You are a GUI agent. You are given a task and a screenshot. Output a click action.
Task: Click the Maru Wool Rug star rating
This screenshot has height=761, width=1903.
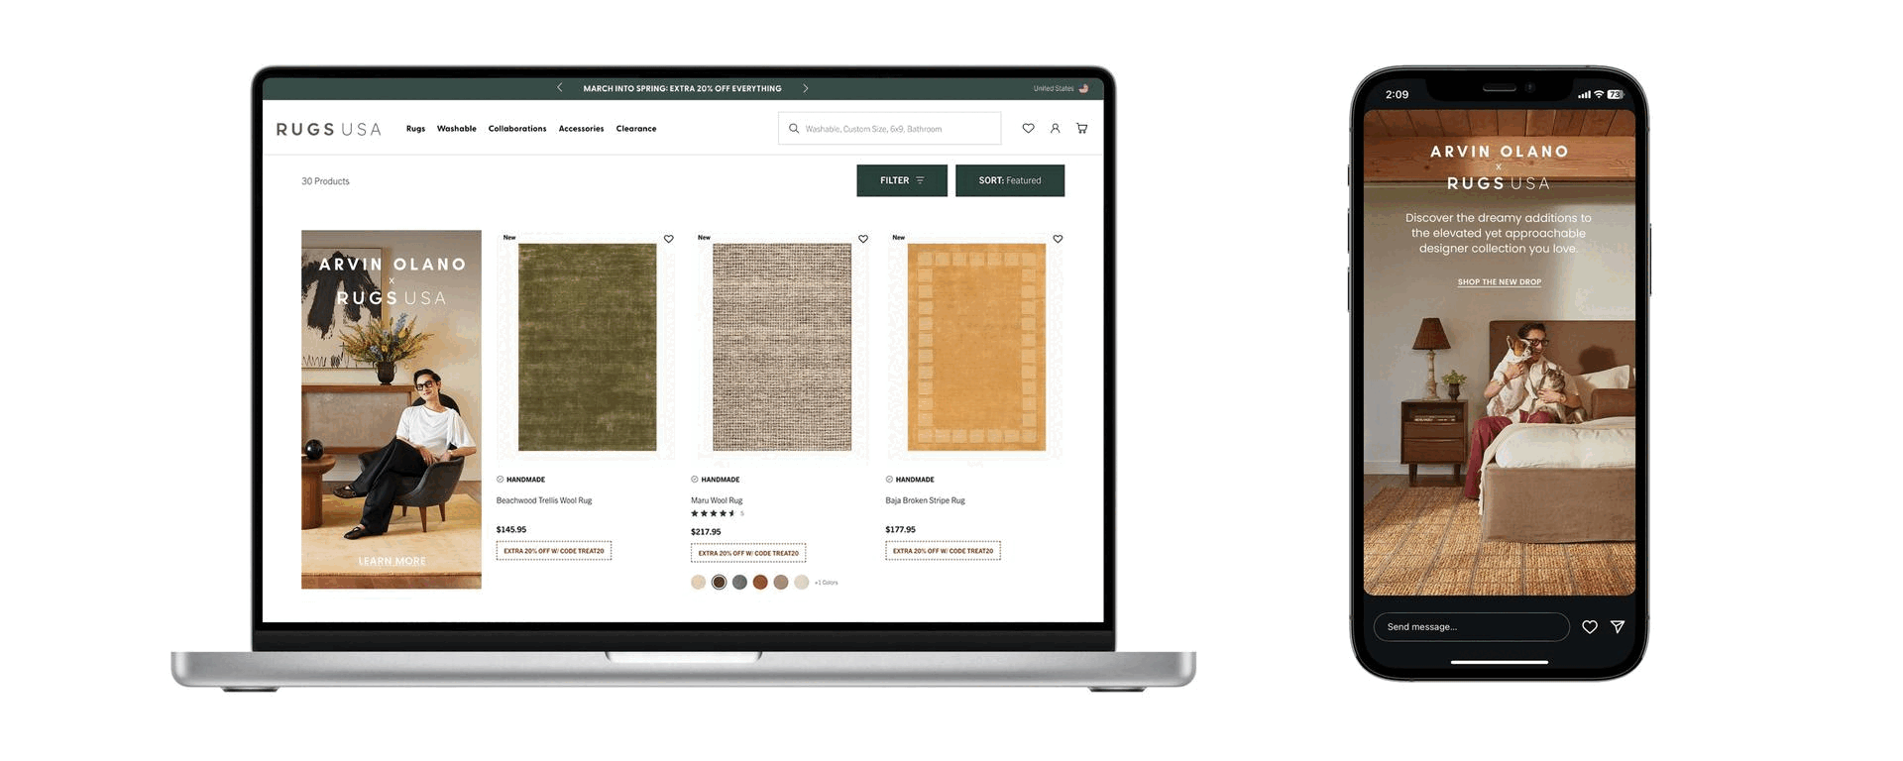click(x=714, y=513)
